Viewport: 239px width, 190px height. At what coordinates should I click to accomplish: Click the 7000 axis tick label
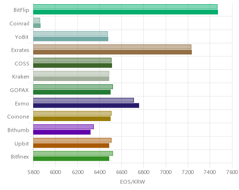166,172
